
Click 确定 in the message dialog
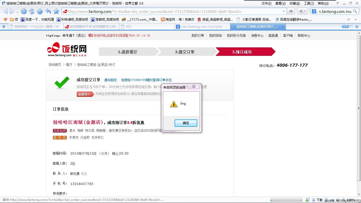[x=186, y=123]
